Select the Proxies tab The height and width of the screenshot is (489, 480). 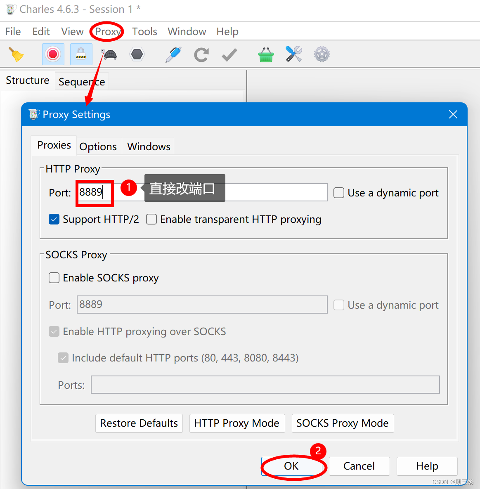[x=54, y=145]
